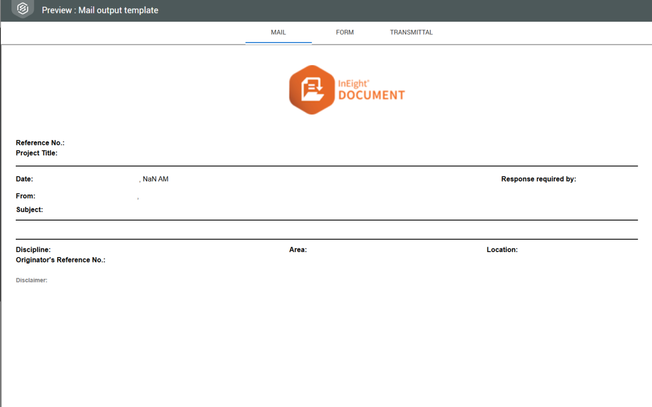Screen dimensions: 652x407
Task: Click the Discipline label
Action: coord(33,250)
